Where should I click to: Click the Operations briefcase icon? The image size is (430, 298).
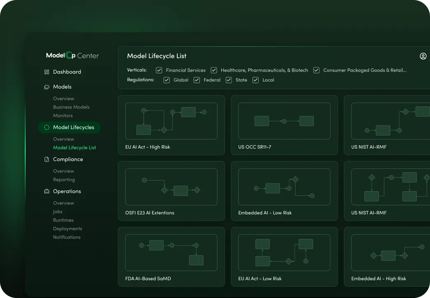click(46, 191)
